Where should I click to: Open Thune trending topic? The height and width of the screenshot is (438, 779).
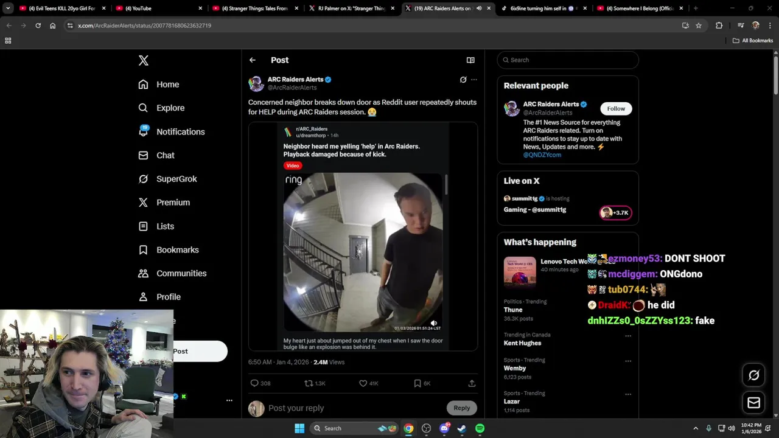pos(513,310)
